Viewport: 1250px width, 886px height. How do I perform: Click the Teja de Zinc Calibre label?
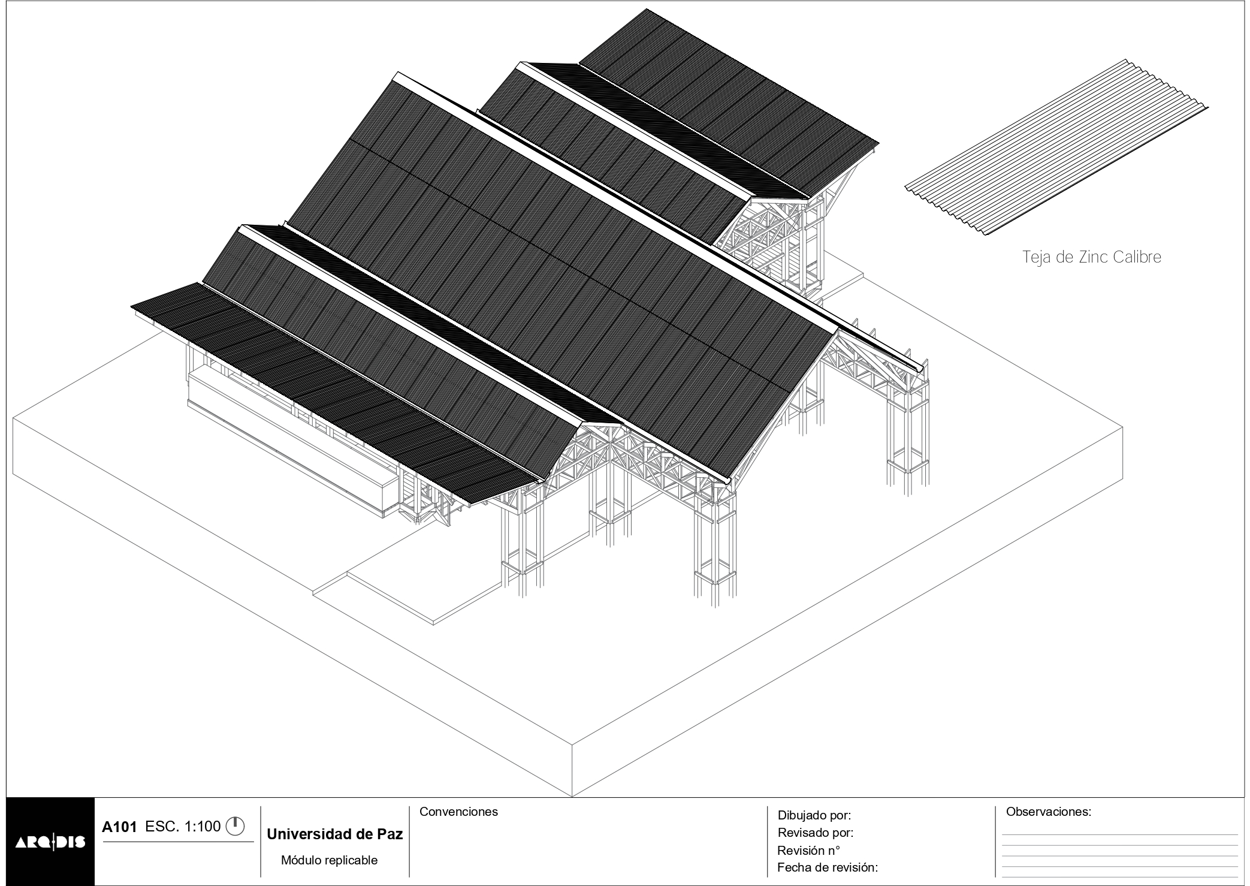1091,257
